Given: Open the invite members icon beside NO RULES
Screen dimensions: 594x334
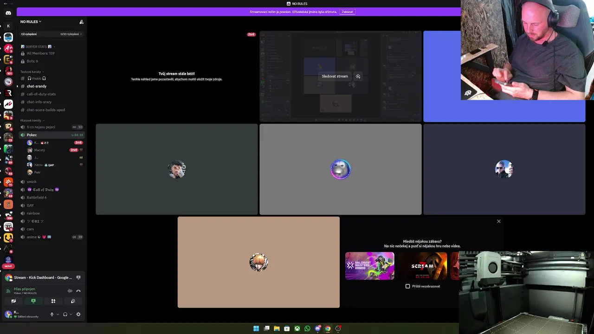Looking at the screenshot, I should (x=81, y=22).
